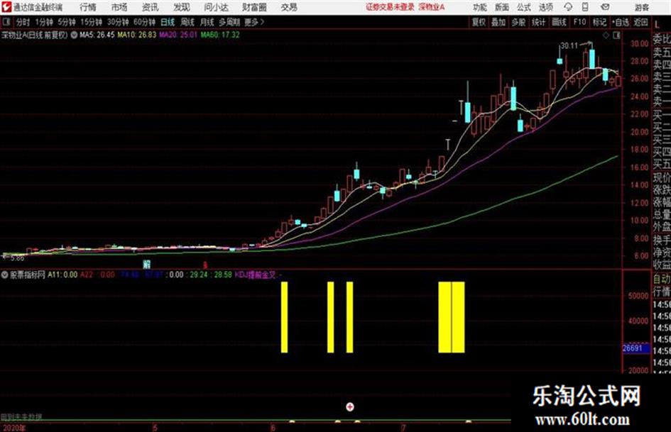
Task: Click the KDJ提前金叉 indicator label
Action: point(256,275)
